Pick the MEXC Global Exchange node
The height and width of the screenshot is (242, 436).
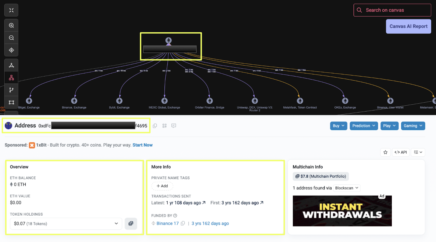click(165, 101)
